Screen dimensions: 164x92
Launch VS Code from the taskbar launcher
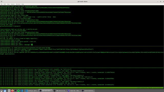pos(22,91)
